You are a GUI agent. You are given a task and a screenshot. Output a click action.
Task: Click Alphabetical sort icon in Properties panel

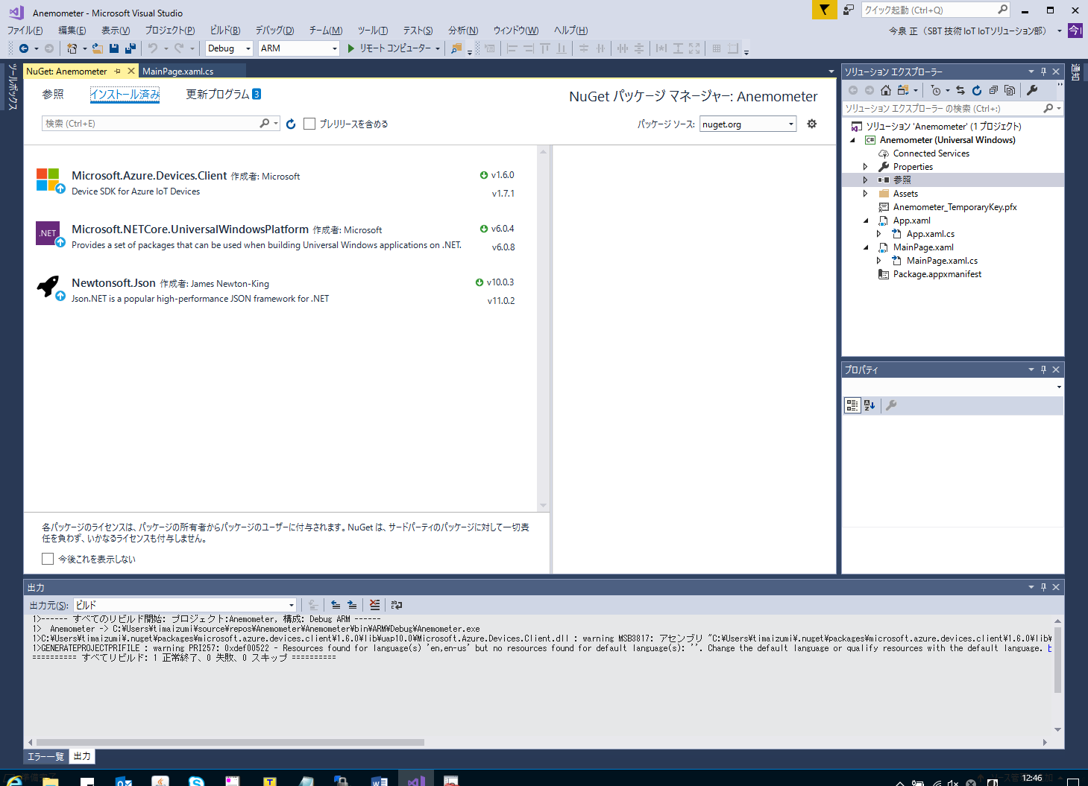pos(870,405)
